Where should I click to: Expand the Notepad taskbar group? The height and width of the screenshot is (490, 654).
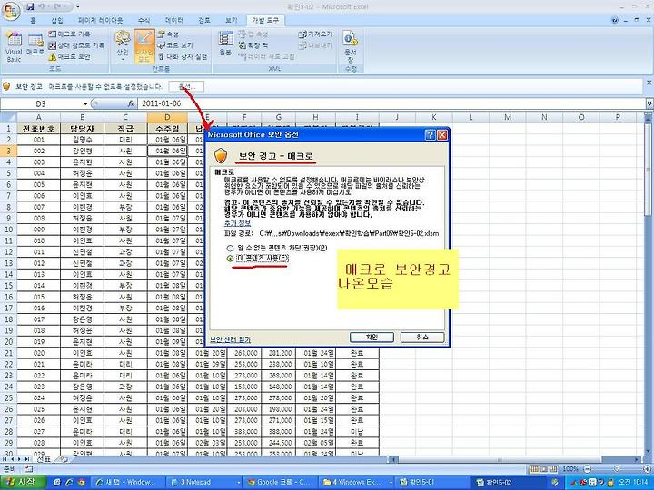[x=239, y=483]
